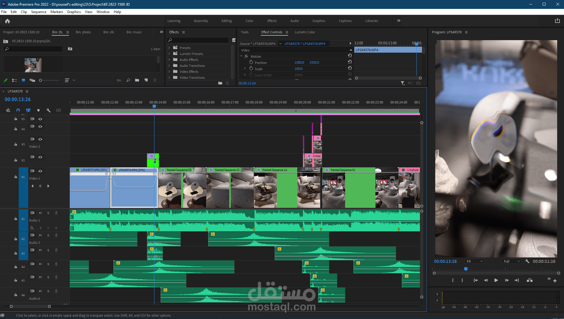Switch to Lumetri Color tab
Image resolution: width=564 pixels, height=319 pixels.
pyautogui.click(x=305, y=32)
